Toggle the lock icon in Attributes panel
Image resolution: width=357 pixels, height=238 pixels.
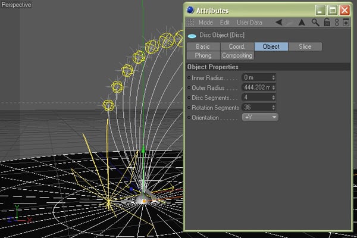(327, 23)
